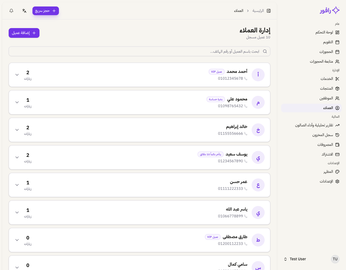This screenshot has height=270, width=346.
Task: Open سجل المخزون via the history icon
Action: (337, 135)
